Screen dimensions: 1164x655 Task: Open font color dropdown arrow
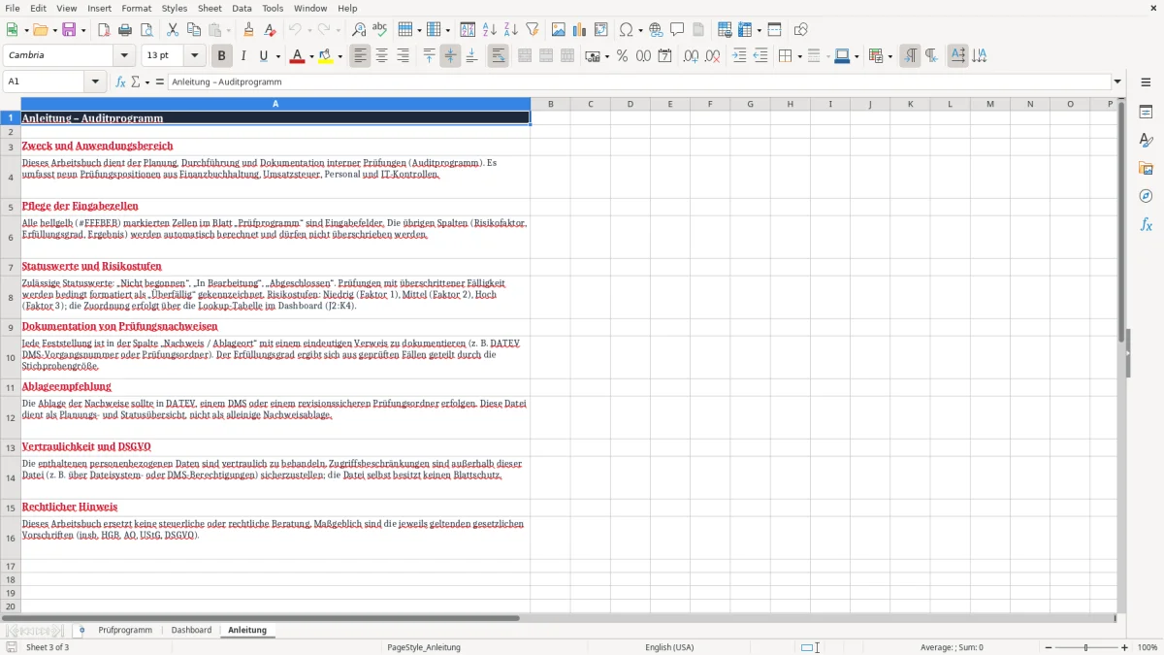(x=310, y=56)
